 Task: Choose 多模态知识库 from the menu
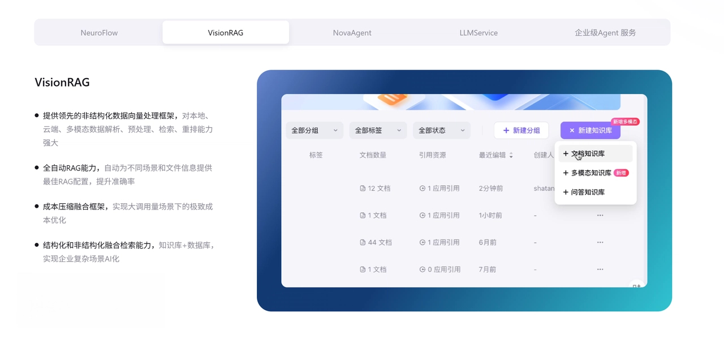coord(591,173)
